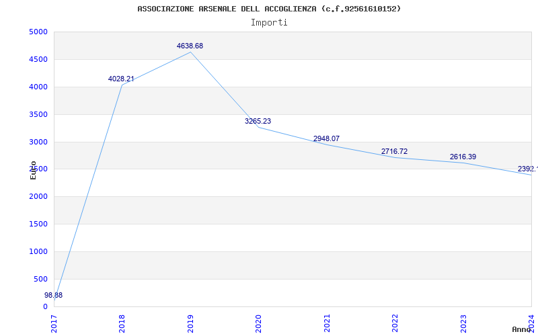The height and width of the screenshot is (336, 538).
Task: Click the 1500 y-axis tick label
Action: pos(38,224)
